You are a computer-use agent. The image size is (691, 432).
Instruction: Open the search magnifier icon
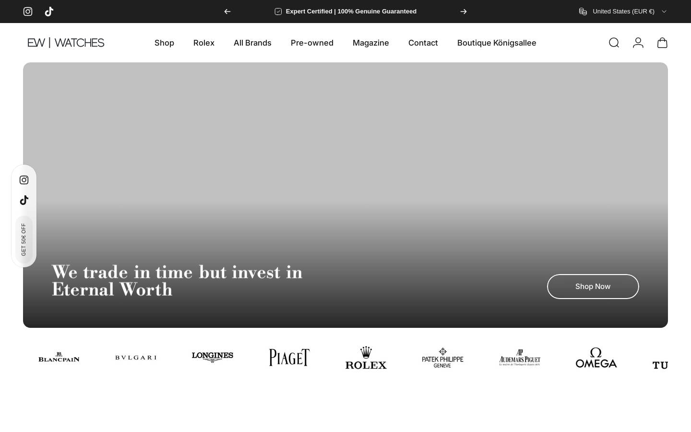pyautogui.click(x=614, y=43)
